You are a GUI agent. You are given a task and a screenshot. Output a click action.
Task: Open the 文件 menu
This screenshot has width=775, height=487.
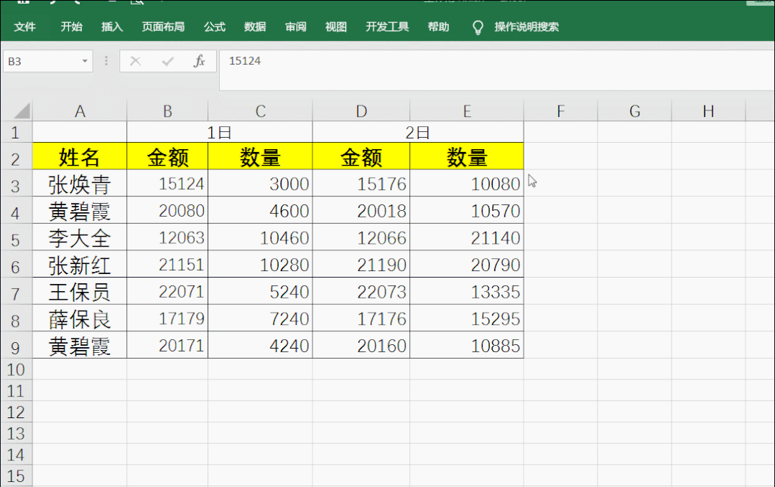24,27
